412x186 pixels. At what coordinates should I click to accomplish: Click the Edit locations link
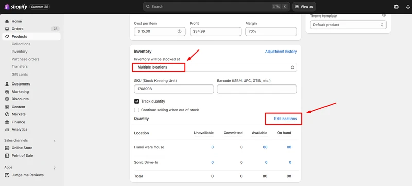point(285,119)
